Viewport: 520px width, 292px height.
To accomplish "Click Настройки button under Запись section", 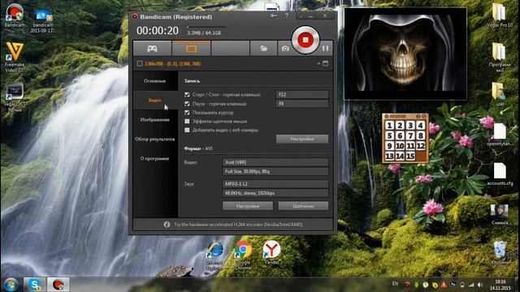I will tap(302, 139).
